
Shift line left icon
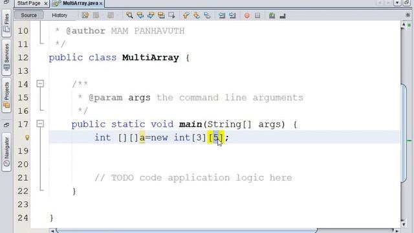222,16
